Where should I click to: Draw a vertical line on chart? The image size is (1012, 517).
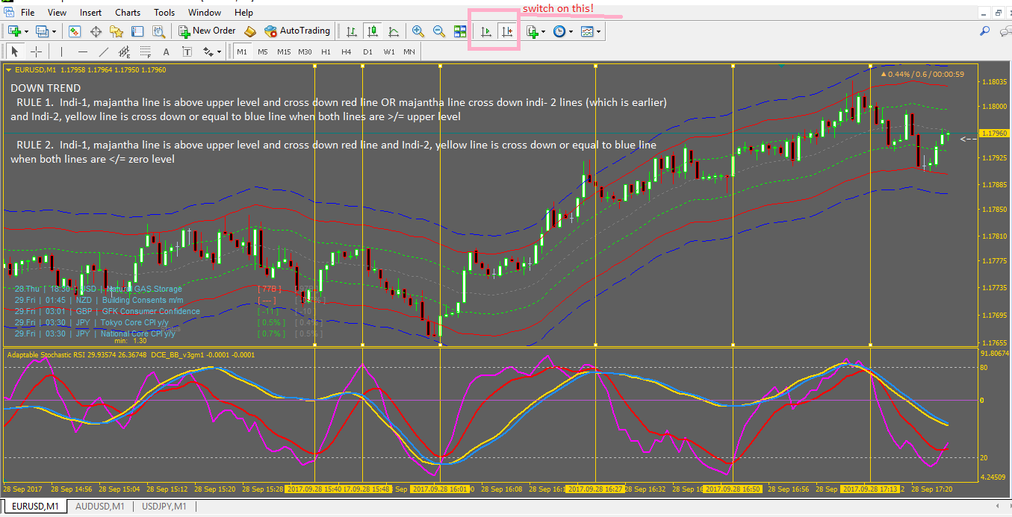tap(61, 52)
